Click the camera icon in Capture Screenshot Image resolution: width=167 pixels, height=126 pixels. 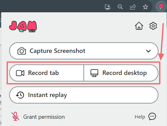[22, 51]
